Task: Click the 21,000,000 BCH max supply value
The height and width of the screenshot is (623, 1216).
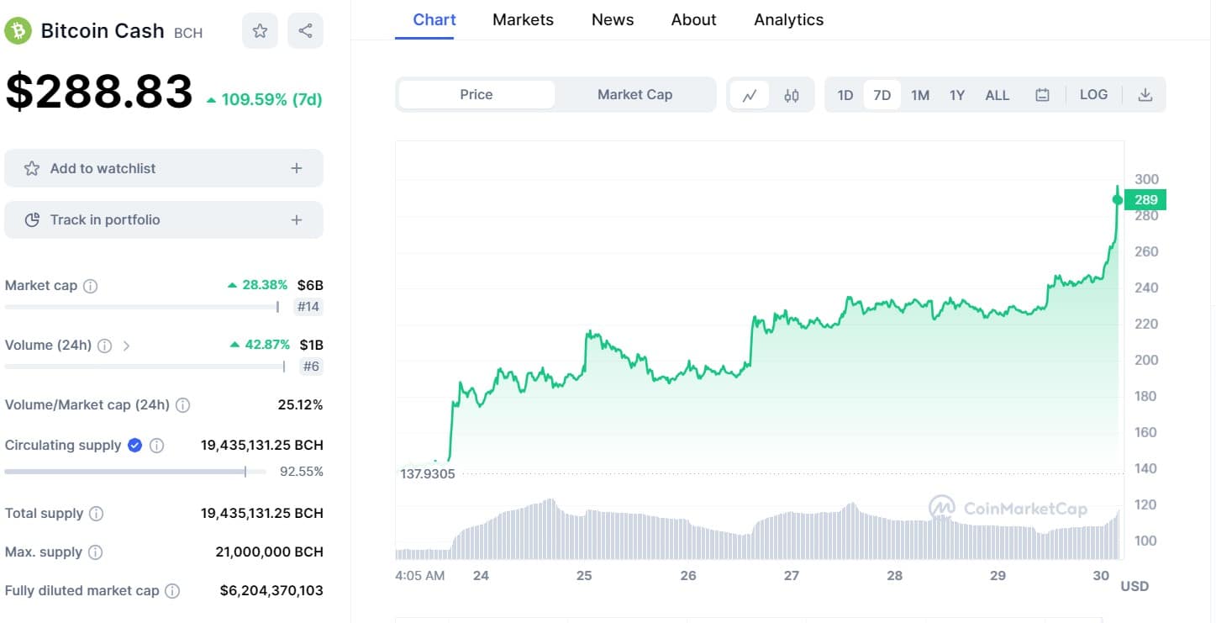Action: pyautogui.click(x=269, y=552)
